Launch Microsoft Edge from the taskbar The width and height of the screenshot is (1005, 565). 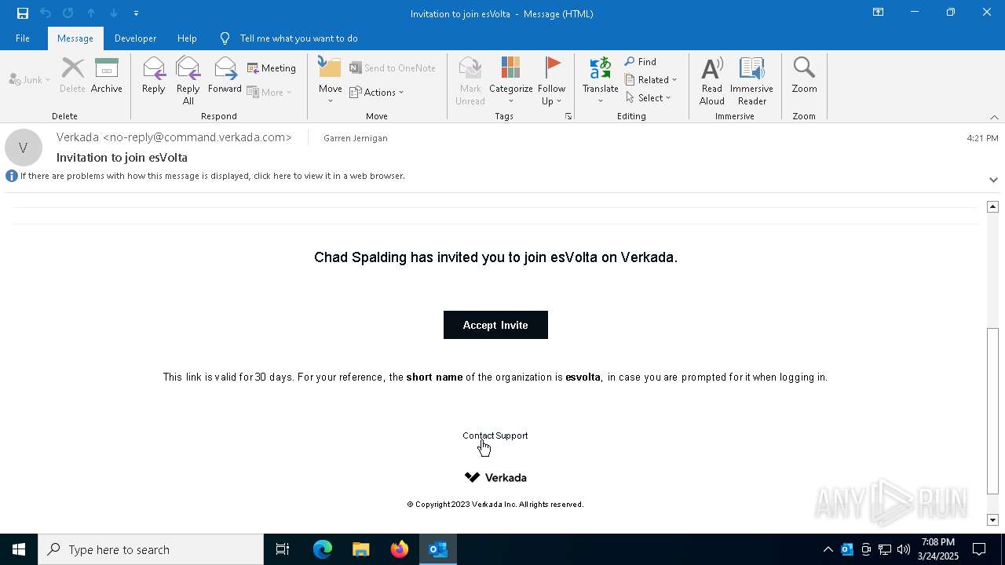pyautogui.click(x=323, y=549)
